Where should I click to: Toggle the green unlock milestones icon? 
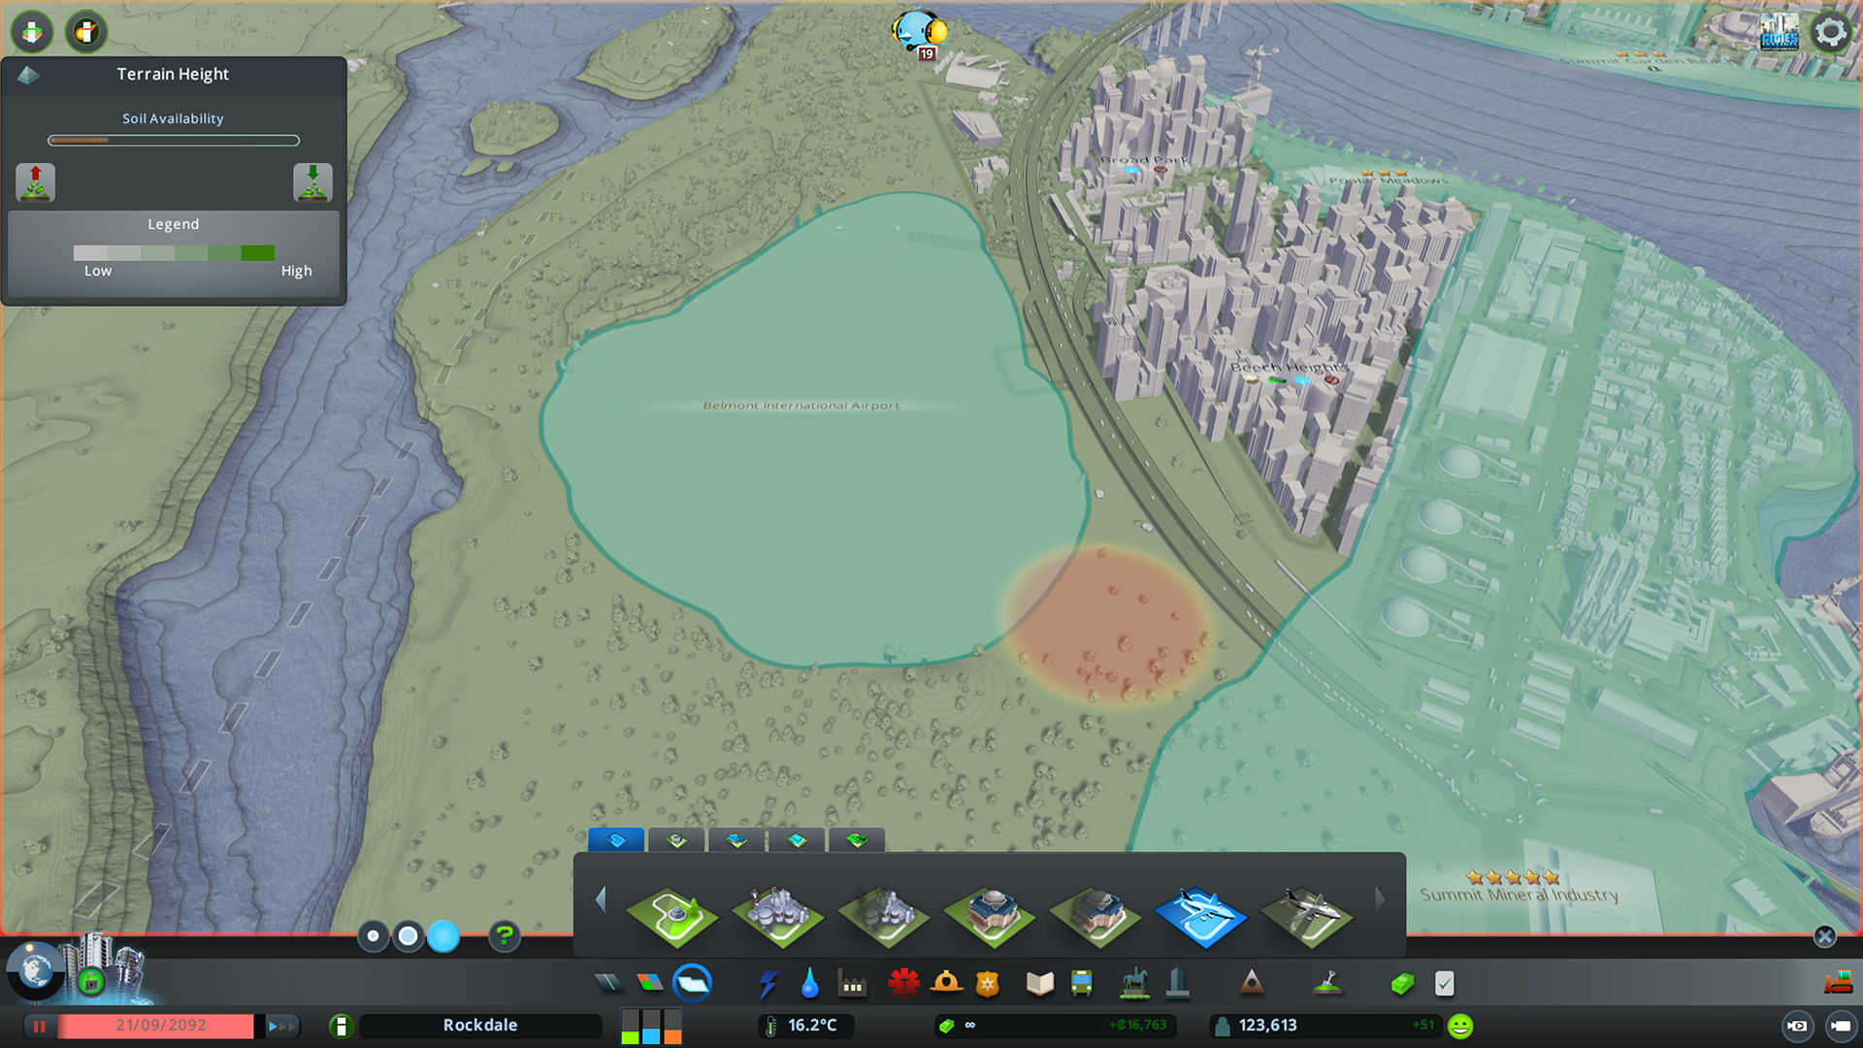pyautogui.click(x=90, y=982)
